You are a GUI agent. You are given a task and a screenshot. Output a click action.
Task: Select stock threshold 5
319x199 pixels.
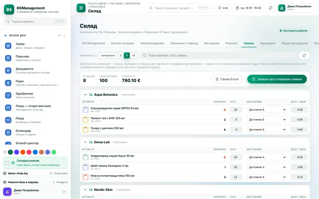(127, 55)
